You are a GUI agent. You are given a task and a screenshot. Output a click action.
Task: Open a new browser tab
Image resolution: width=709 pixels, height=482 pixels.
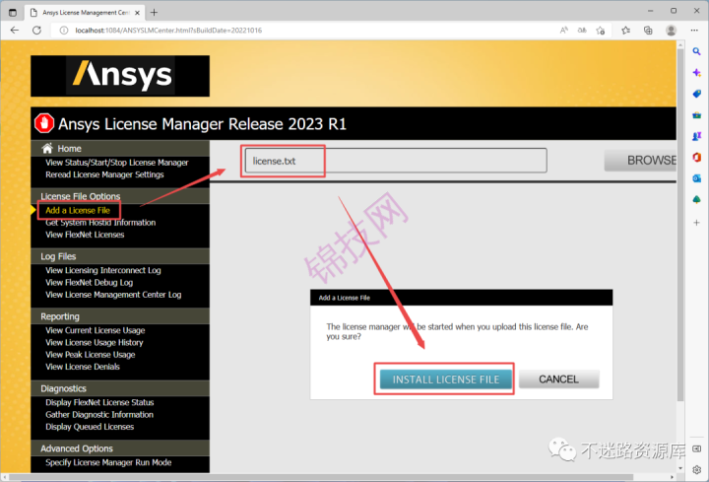pos(154,12)
